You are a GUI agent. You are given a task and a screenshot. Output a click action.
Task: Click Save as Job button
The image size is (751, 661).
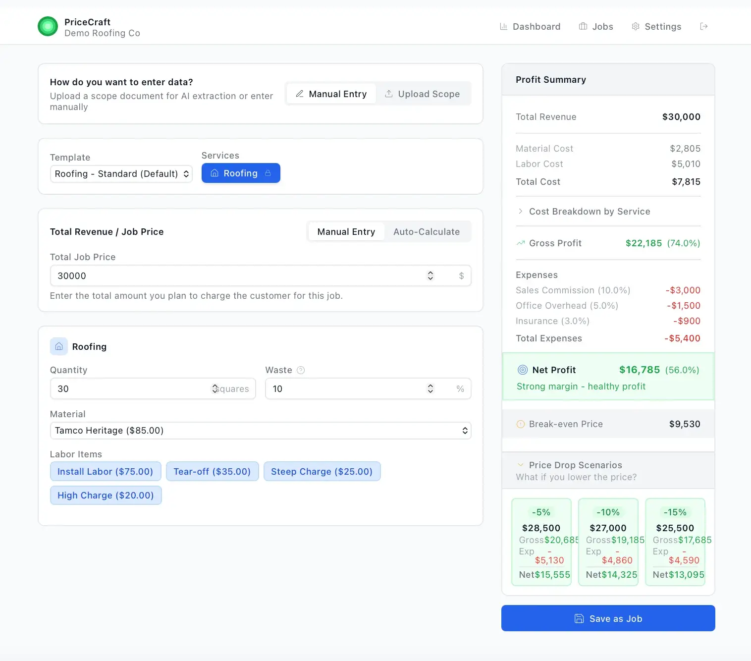[608, 618]
